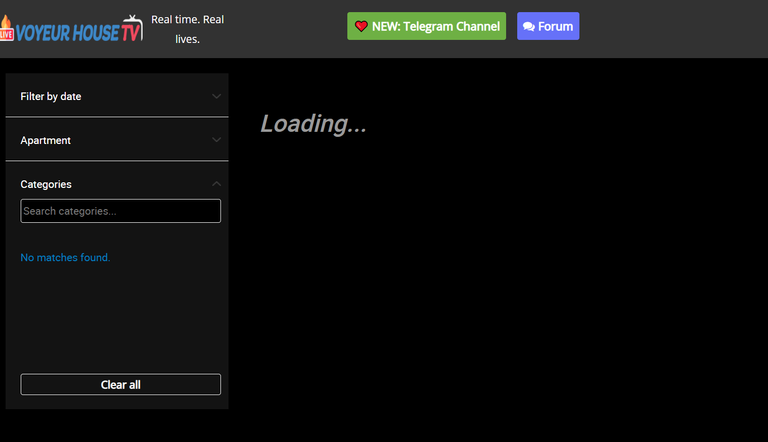Screen dimensions: 768x442
Task: Click the red heart icon on Telegram button
Action: click(361, 26)
